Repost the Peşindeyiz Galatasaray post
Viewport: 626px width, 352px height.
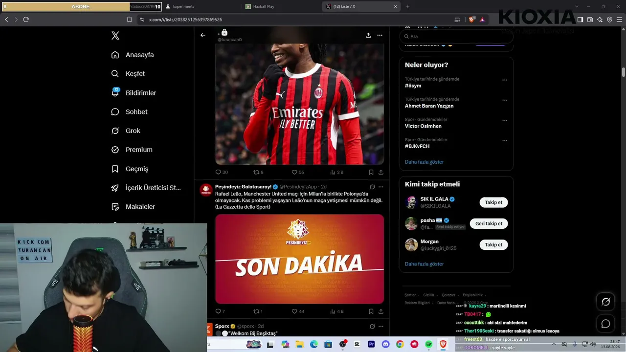click(x=258, y=311)
